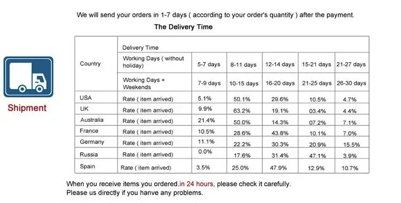The image size is (401, 203).
Task: Click the Germany row label
Action: [92, 142]
